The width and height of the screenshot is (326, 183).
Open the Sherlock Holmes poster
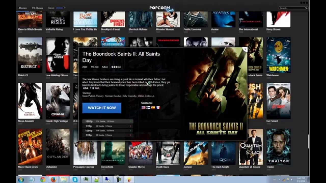141,19
